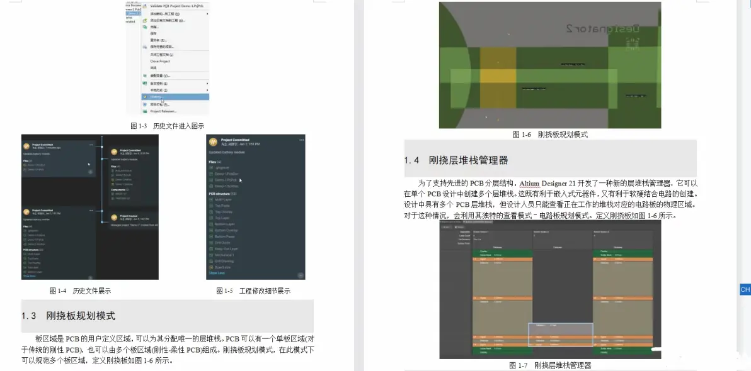Click the Figure 1-6 rigid-flex board planning image

(550, 65)
